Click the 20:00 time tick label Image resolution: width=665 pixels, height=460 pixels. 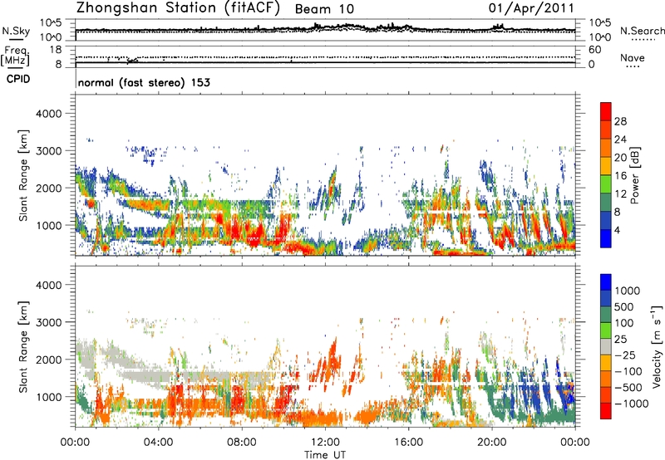click(x=491, y=443)
